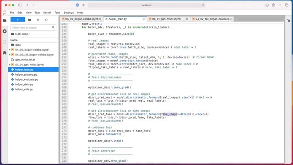The image size is (293, 165).
Task: Open the Kernel menu
Action: coord(47,12)
